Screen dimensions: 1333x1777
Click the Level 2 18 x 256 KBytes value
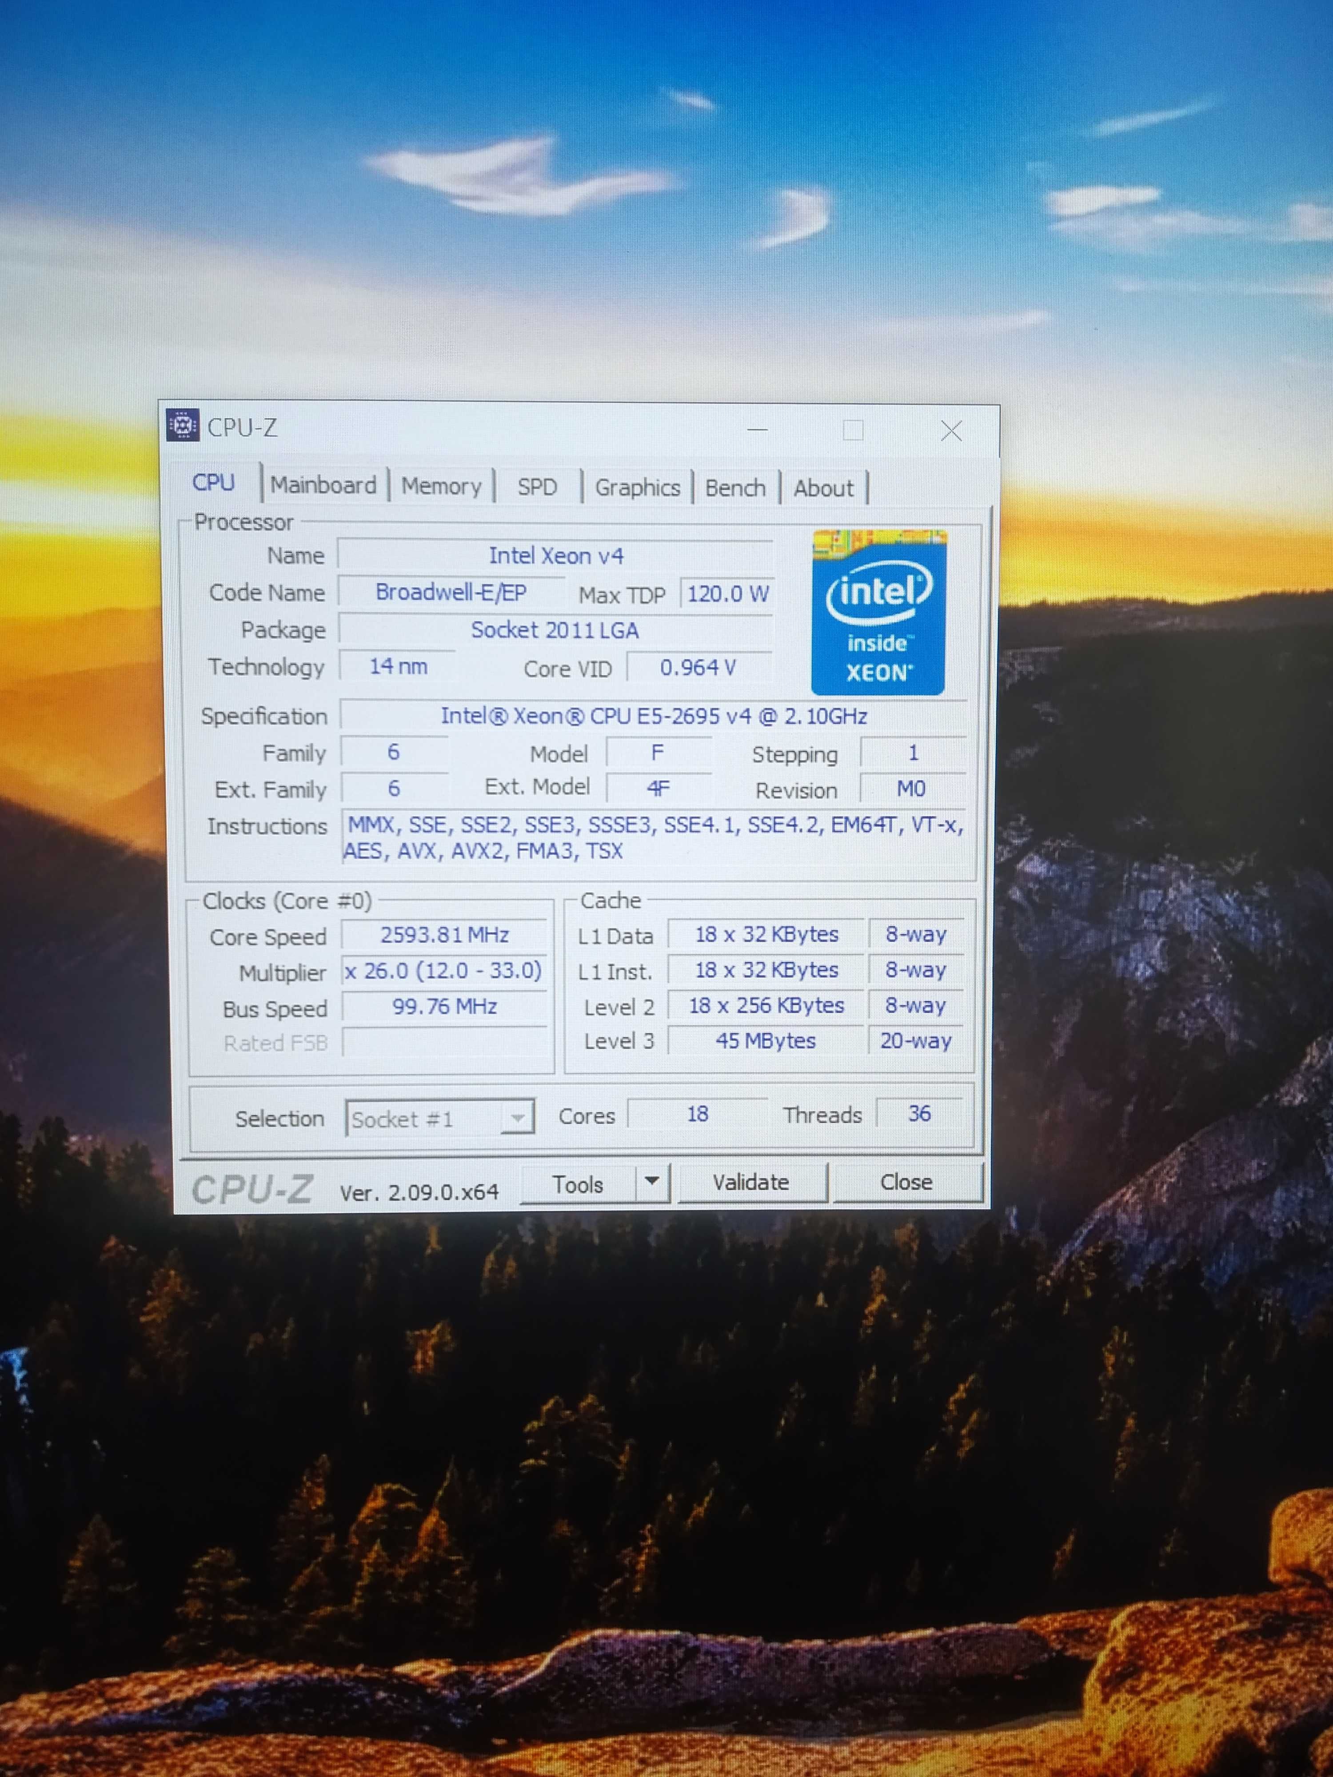coord(766,1005)
